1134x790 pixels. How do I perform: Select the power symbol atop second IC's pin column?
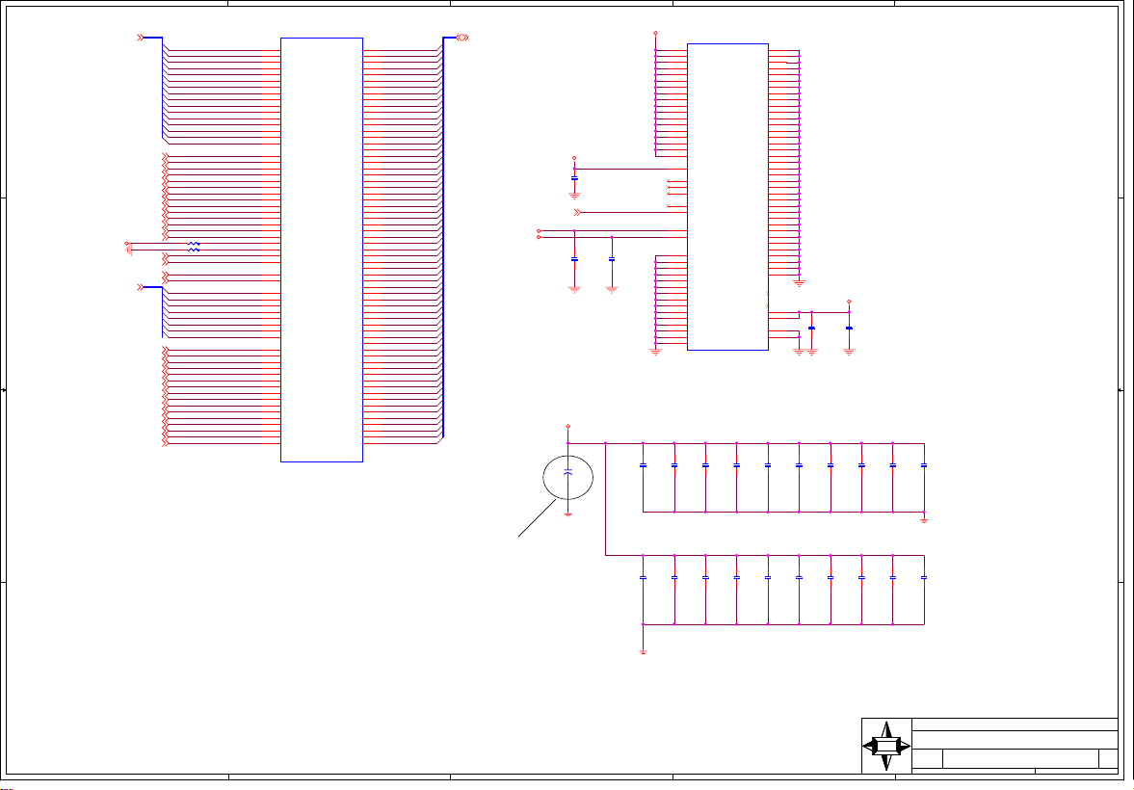coord(655,34)
